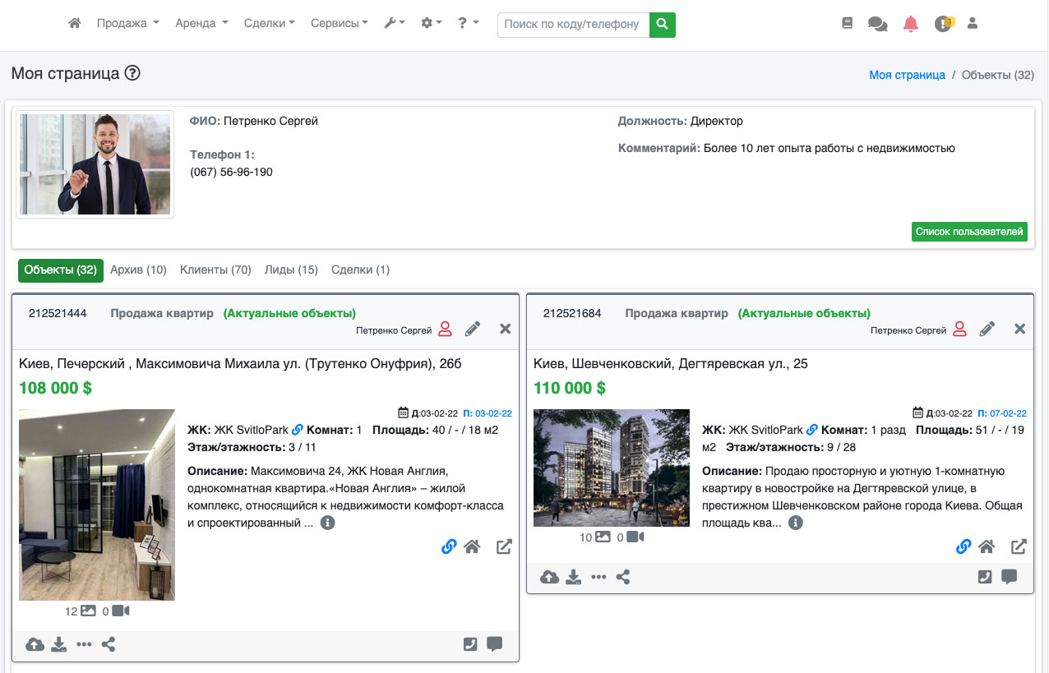This screenshot has width=1049, height=673.
Task: Expand the Аренда dropdown menu
Action: coord(201,24)
